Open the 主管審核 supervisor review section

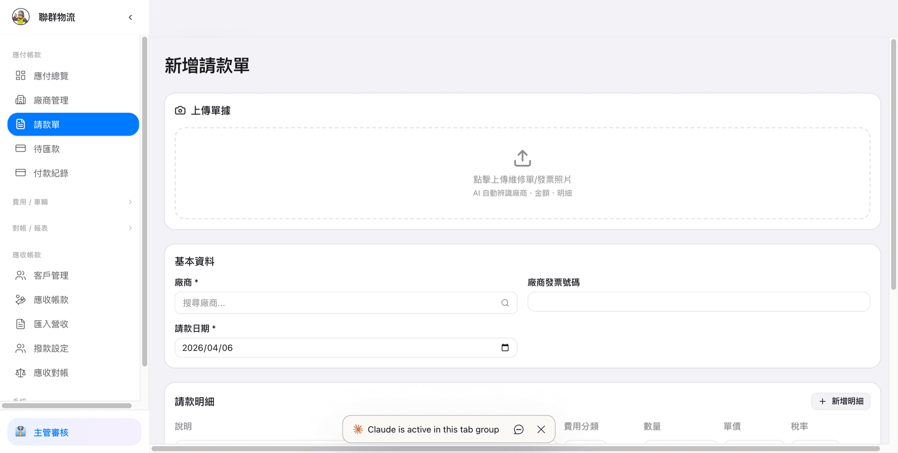(x=51, y=432)
